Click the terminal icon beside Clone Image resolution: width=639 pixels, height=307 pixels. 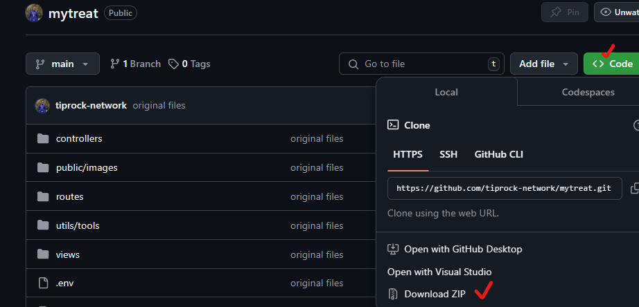coord(393,125)
